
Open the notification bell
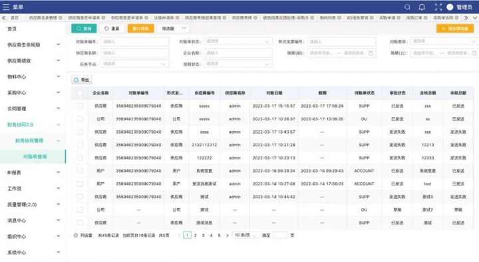[422, 7]
